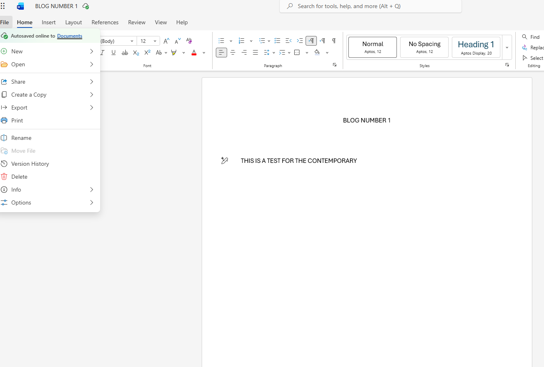Center the paragraph text
This screenshot has width=544, height=367.
click(233, 53)
